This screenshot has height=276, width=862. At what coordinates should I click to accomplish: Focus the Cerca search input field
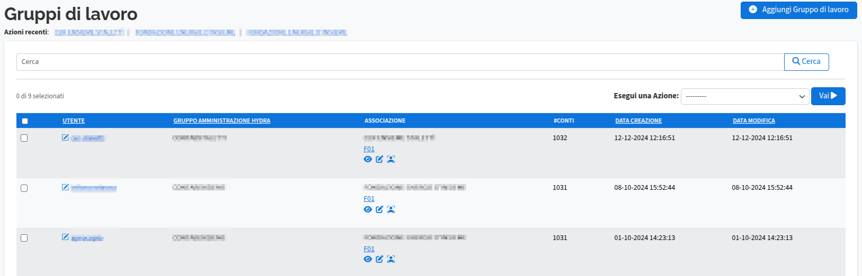point(400,62)
